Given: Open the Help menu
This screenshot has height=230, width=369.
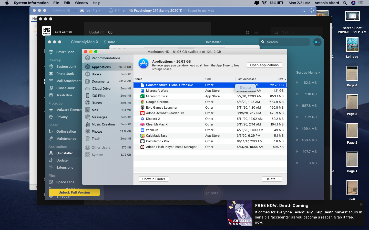Looking at the screenshot, I should [x=97, y=3].
